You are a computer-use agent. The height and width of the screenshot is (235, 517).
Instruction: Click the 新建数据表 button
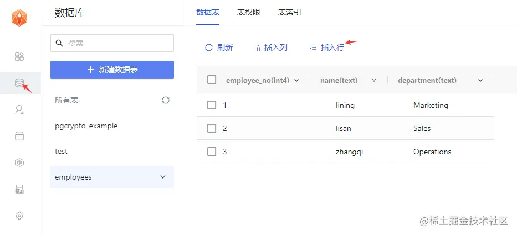click(x=112, y=70)
